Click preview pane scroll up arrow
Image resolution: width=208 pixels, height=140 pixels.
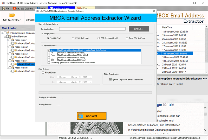click(205, 107)
